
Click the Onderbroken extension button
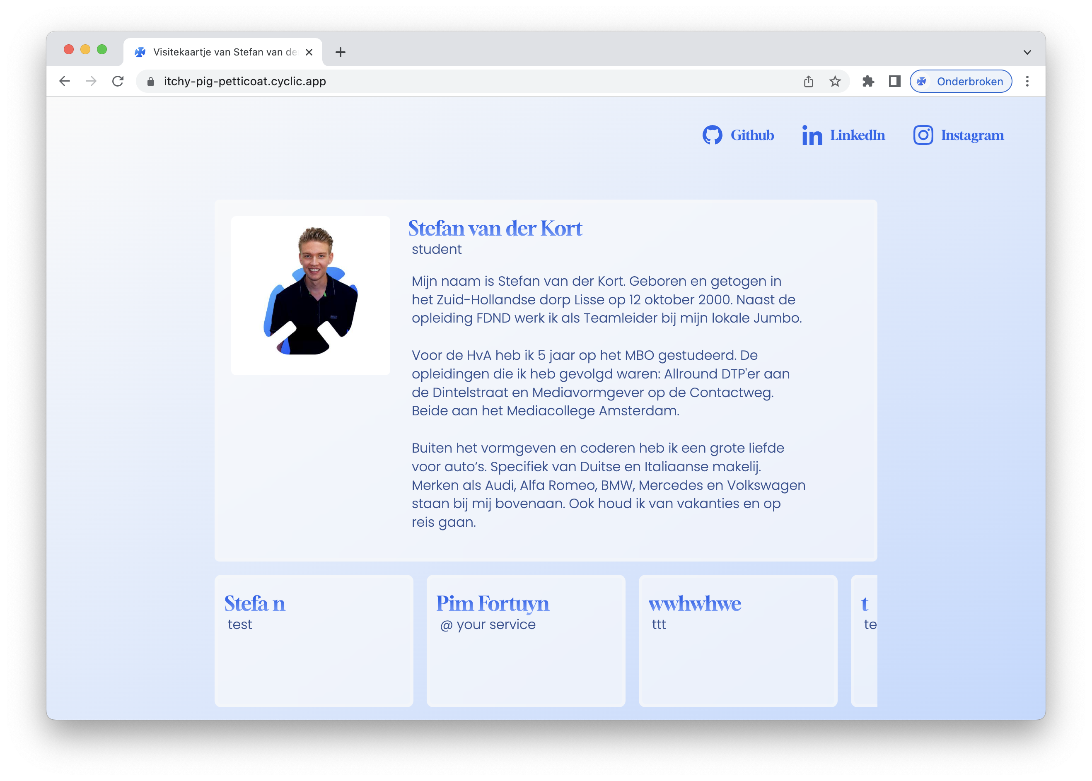(960, 81)
